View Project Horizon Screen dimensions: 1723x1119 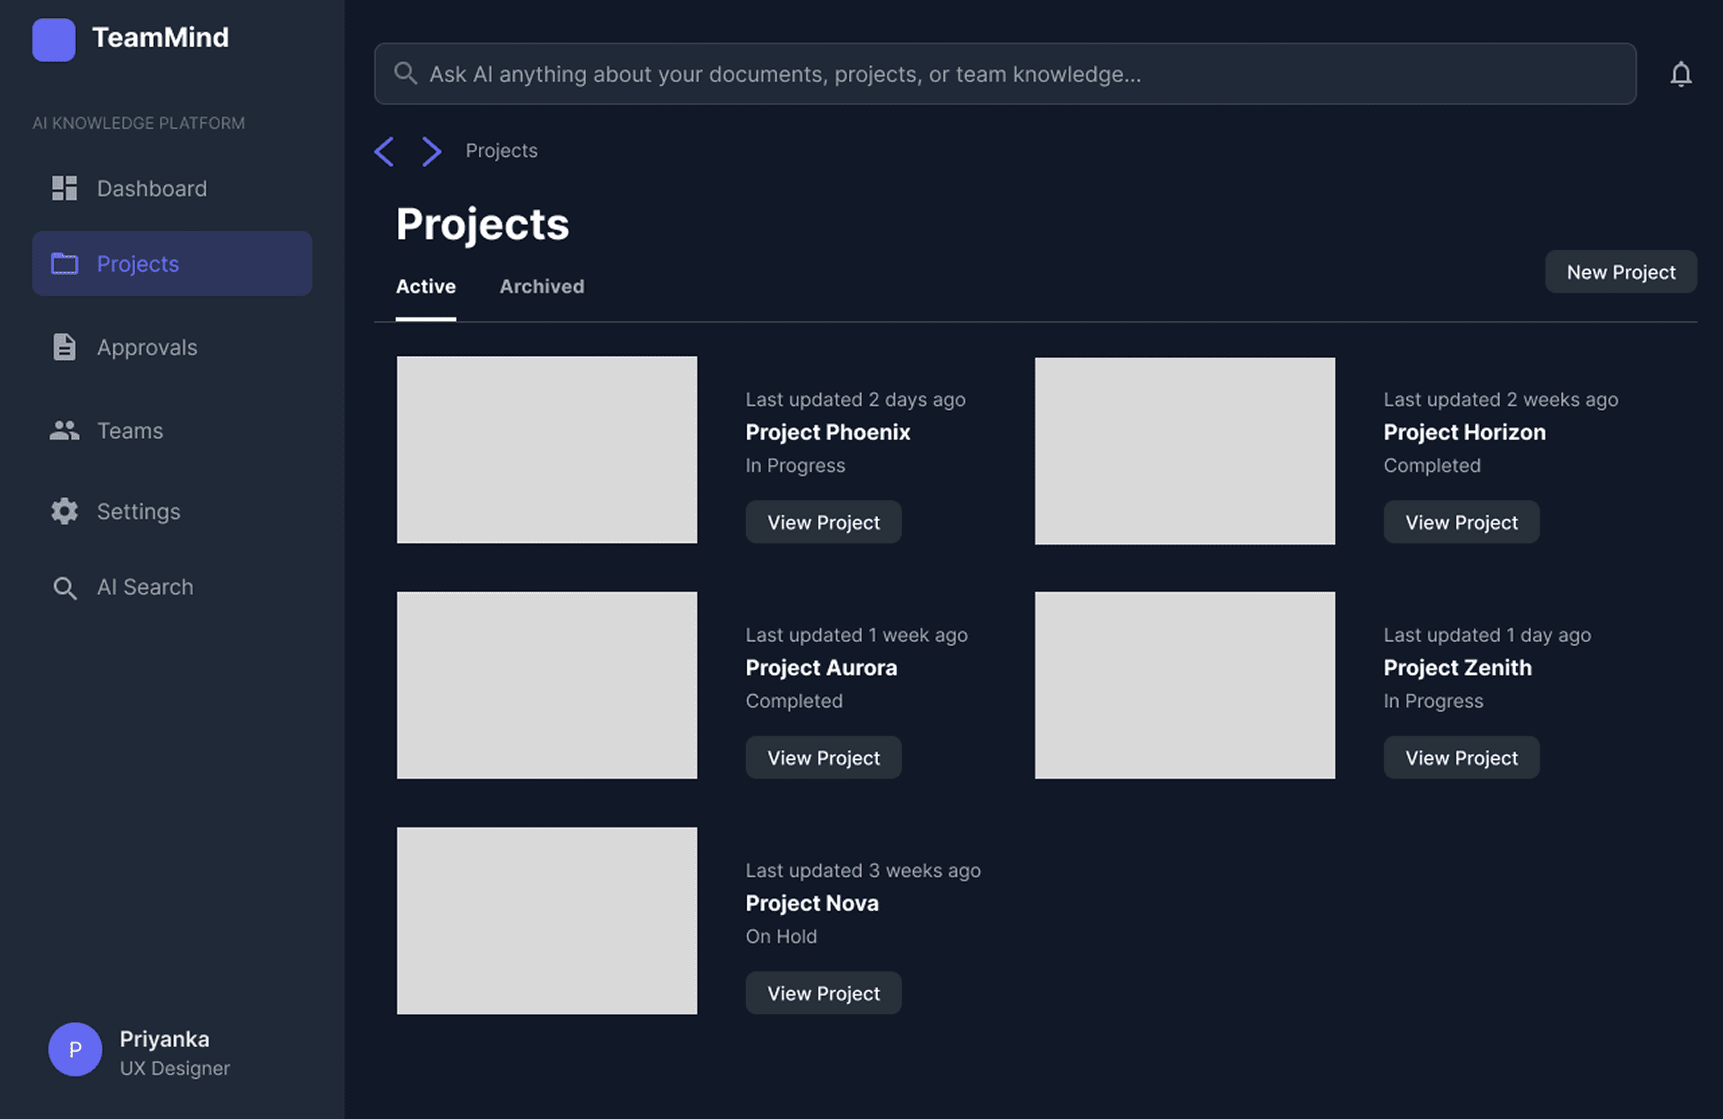(1461, 523)
